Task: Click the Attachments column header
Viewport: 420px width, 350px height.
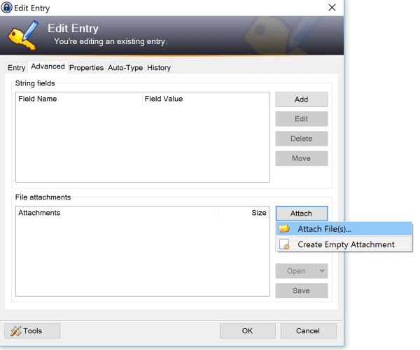Action: 117,213
